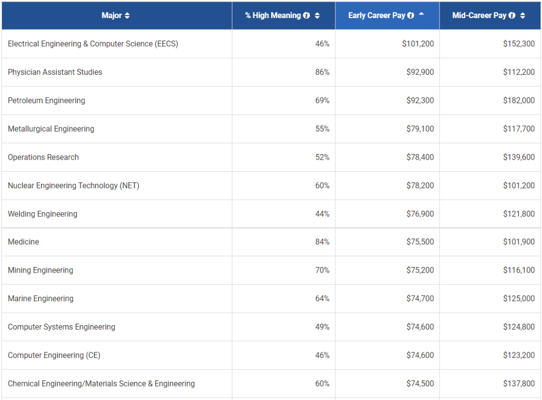Click the info icon beside Early Career Pay

[x=411, y=16]
